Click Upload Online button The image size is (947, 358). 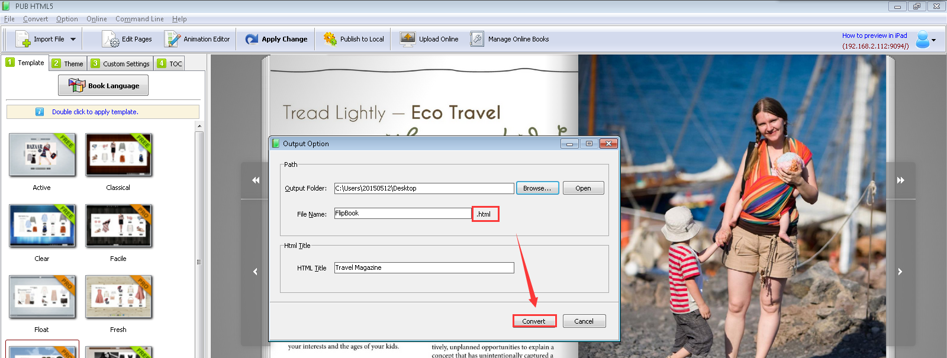(429, 39)
